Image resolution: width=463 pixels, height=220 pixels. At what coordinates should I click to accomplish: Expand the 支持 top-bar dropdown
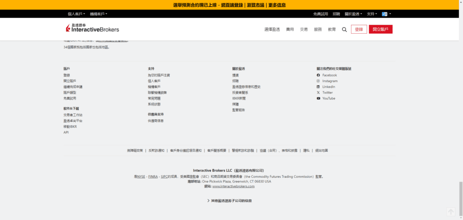(372, 14)
